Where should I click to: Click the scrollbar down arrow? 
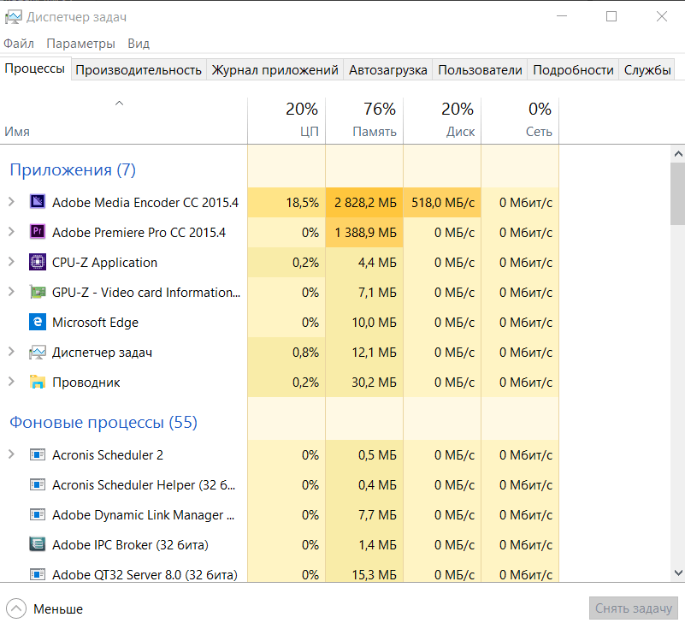pyautogui.click(x=678, y=573)
